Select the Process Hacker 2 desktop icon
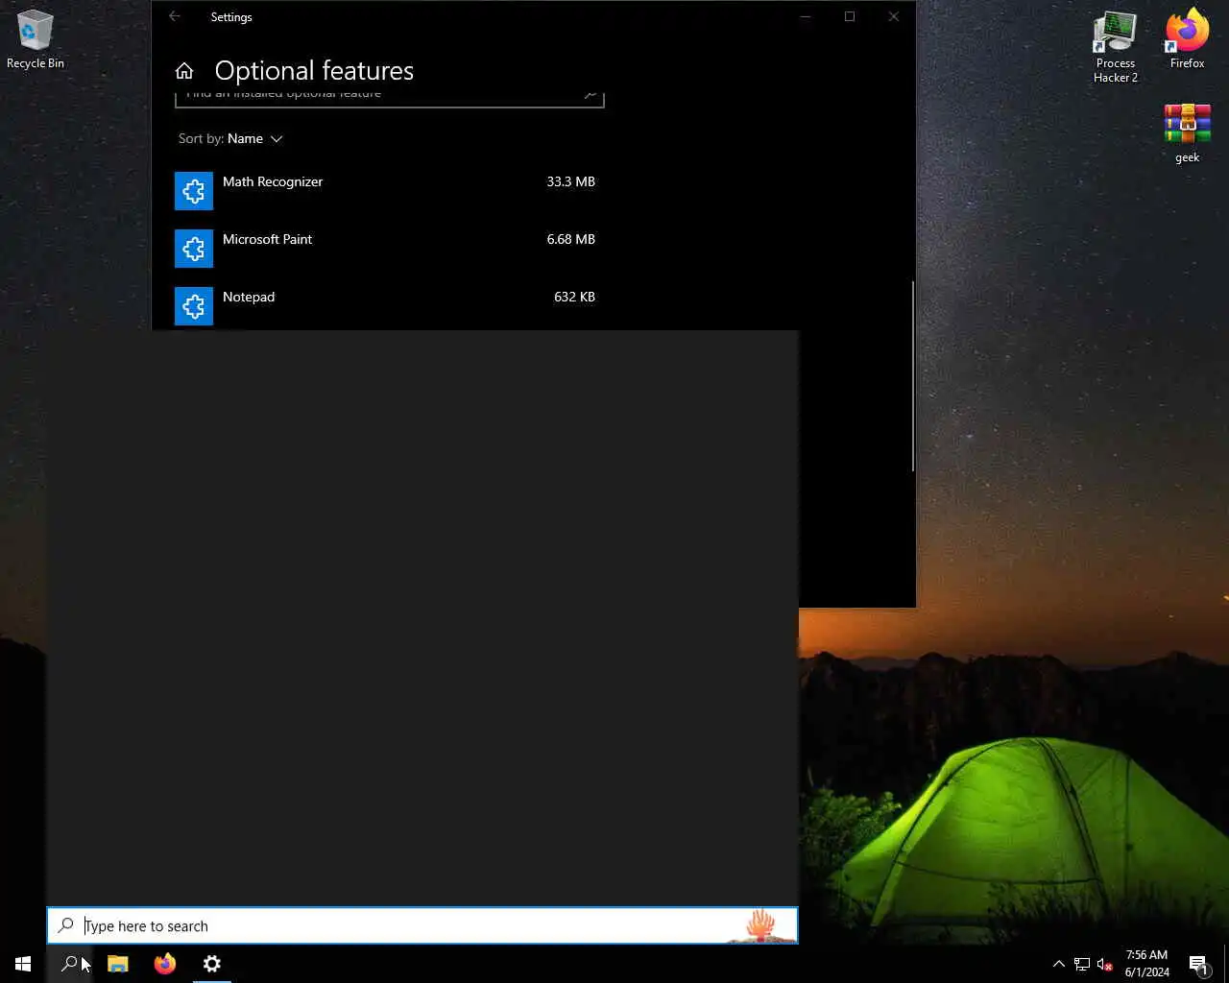This screenshot has width=1229, height=983. pyautogui.click(x=1116, y=47)
